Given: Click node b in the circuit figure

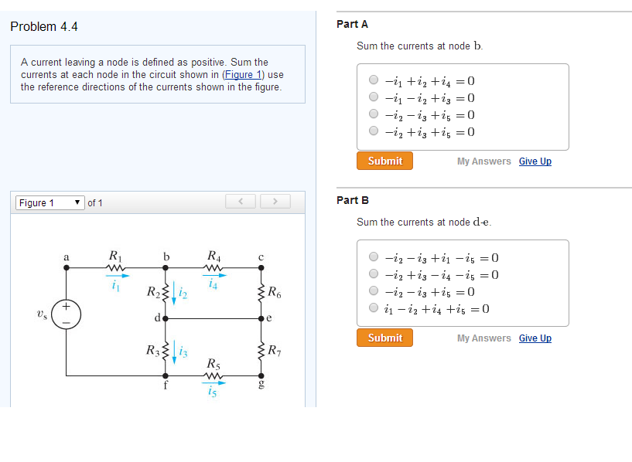Looking at the screenshot, I should [164, 266].
